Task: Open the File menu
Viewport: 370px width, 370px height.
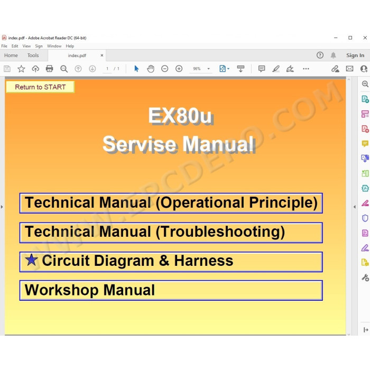Action: pos(4,46)
